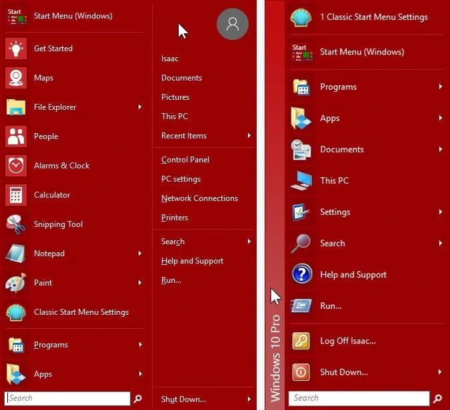Open the People app icon
Viewport: 450px width, 410px height.
[x=16, y=136]
